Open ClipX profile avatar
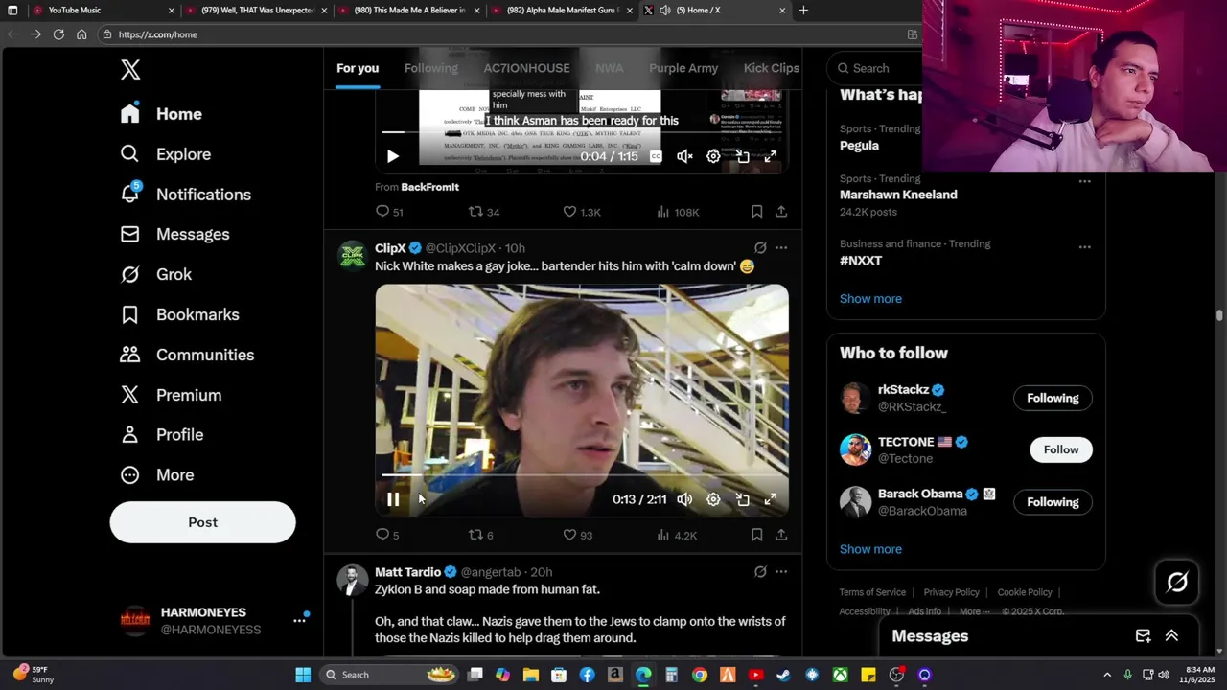This screenshot has width=1227, height=690. tap(353, 256)
